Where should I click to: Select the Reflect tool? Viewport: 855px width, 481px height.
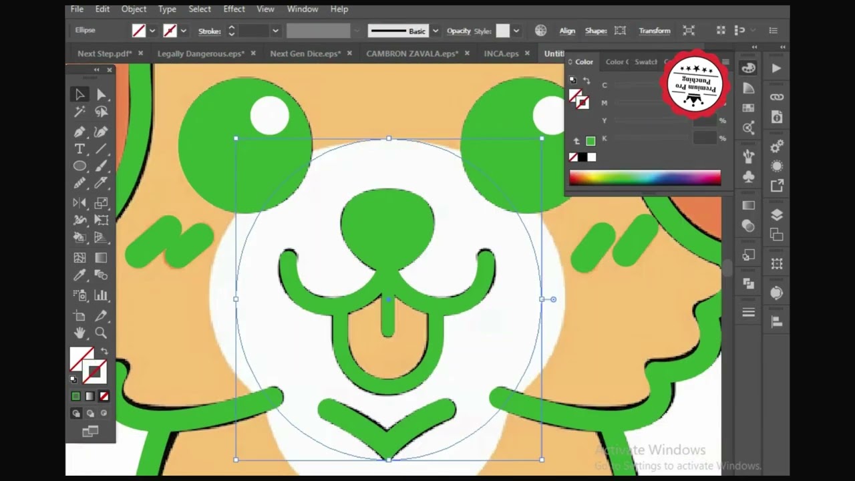coord(79,203)
